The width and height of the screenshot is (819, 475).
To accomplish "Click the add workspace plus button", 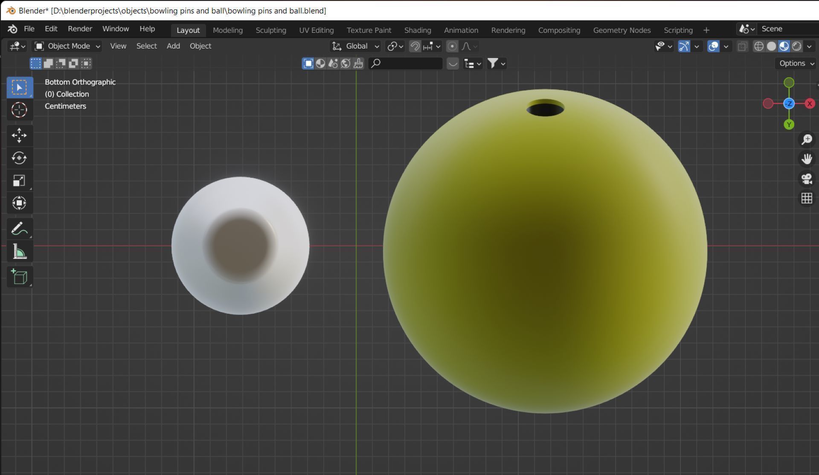I will pyautogui.click(x=706, y=30).
